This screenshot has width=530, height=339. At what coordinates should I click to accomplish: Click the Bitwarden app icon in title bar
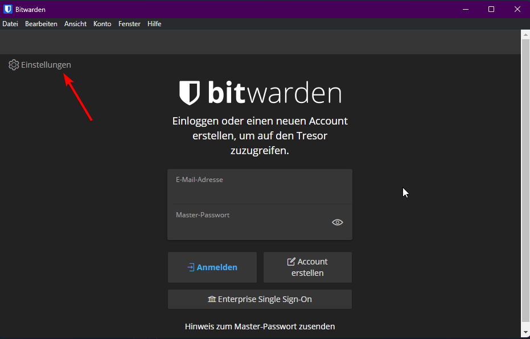8,9
